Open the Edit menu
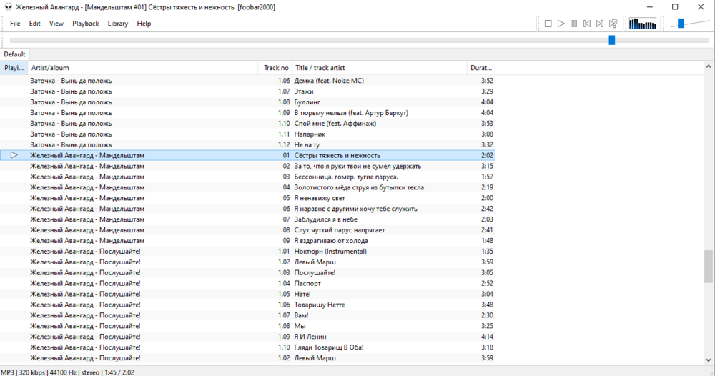 [34, 24]
